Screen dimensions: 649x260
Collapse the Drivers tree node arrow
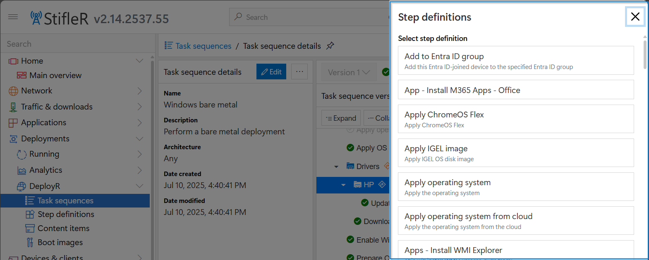coord(336,167)
